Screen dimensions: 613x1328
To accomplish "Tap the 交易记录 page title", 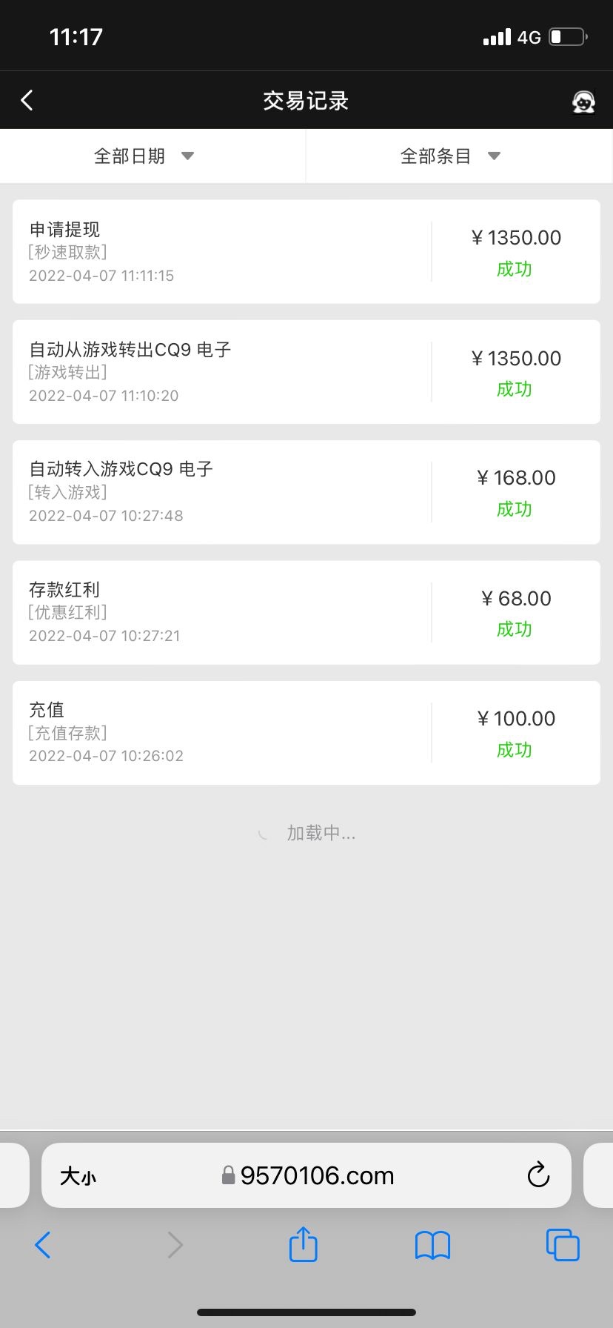I will coord(306,101).
